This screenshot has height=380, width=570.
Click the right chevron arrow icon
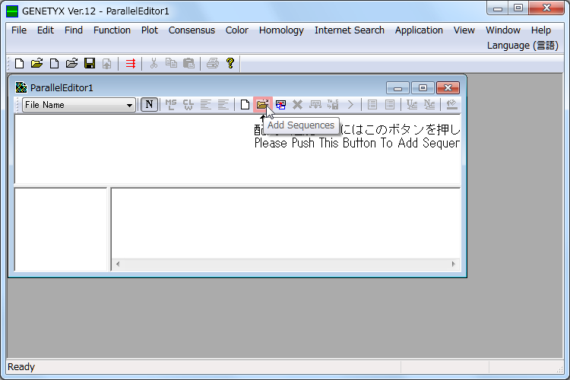350,105
